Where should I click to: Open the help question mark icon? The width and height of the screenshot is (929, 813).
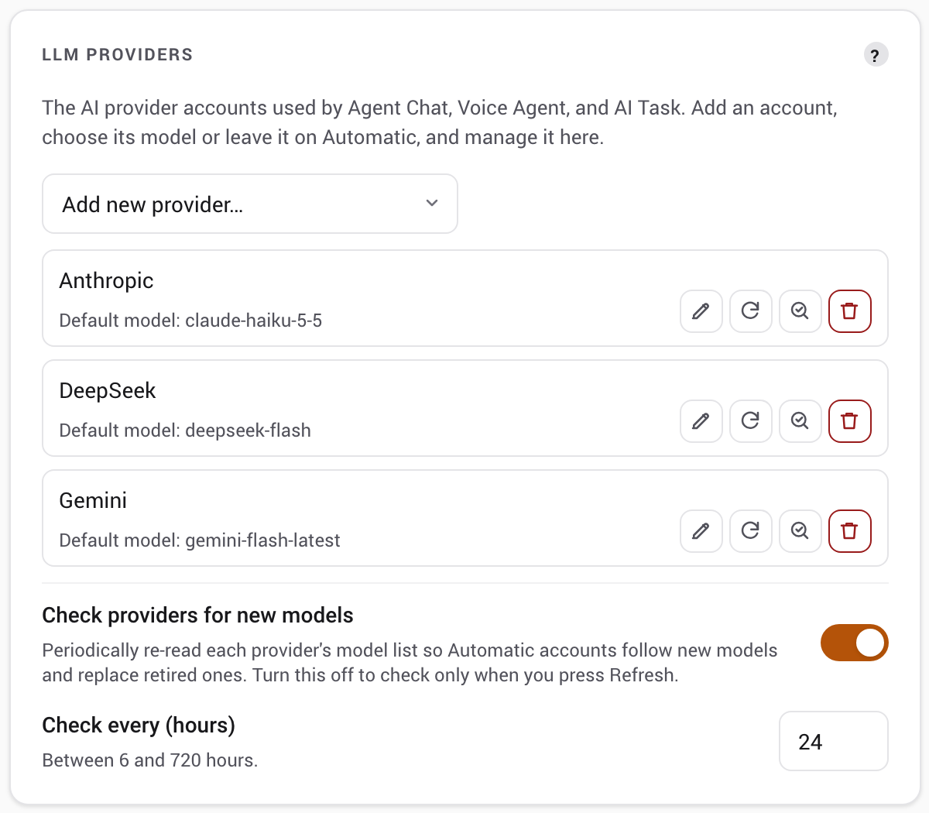pos(876,55)
